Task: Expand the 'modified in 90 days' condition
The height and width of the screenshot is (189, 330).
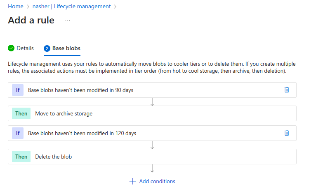Action: point(80,90)
